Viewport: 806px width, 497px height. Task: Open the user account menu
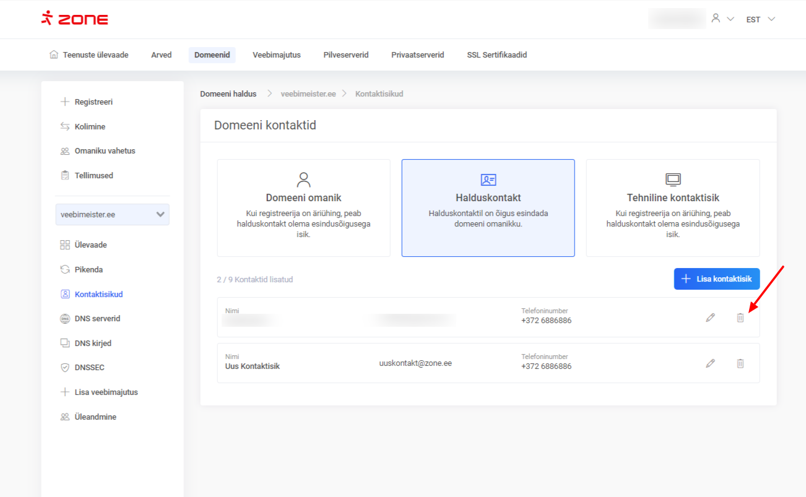[x=722, y=19]
